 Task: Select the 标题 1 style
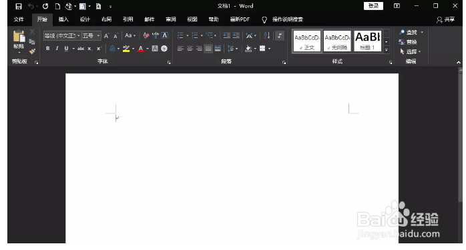click(x=368, y=41)
